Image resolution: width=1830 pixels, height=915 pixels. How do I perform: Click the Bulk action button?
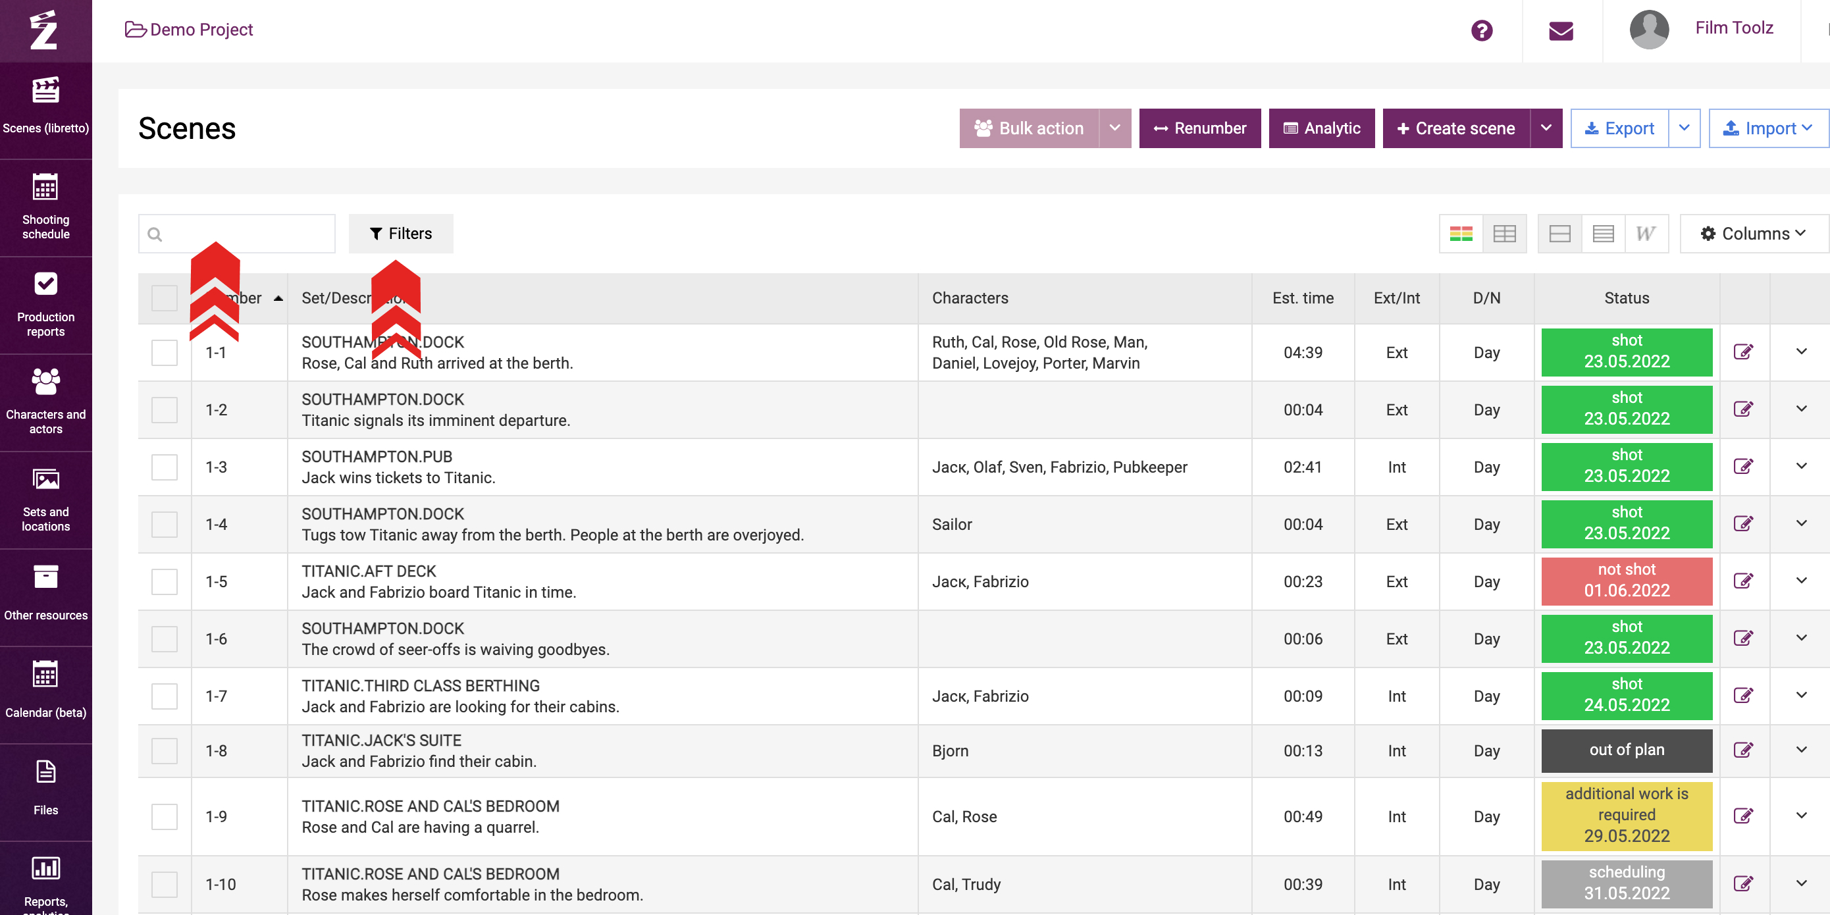(1030, 128)
